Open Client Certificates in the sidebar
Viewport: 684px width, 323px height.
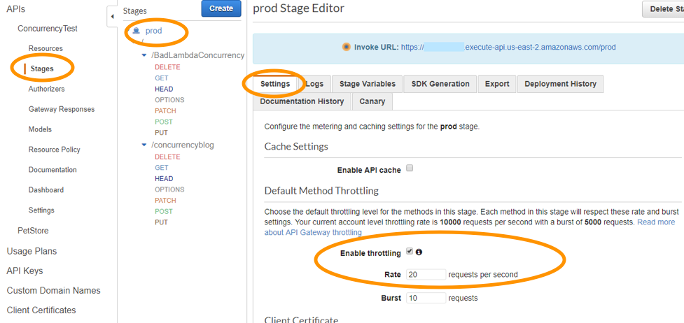coord(41,310)
